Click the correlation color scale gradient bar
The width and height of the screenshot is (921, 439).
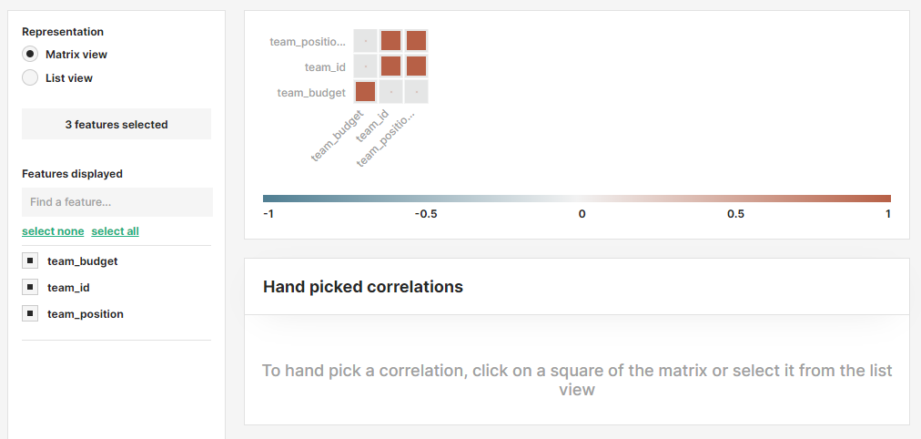tap(576, 198)
